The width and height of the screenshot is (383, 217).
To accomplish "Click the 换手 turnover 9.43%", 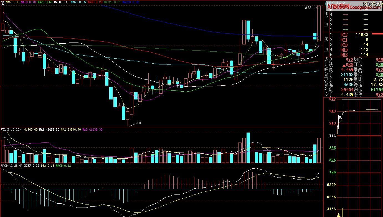I will tap(347, 94).
